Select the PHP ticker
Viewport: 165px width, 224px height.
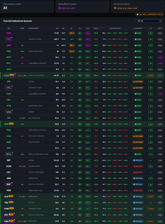(x=8, y=130)
